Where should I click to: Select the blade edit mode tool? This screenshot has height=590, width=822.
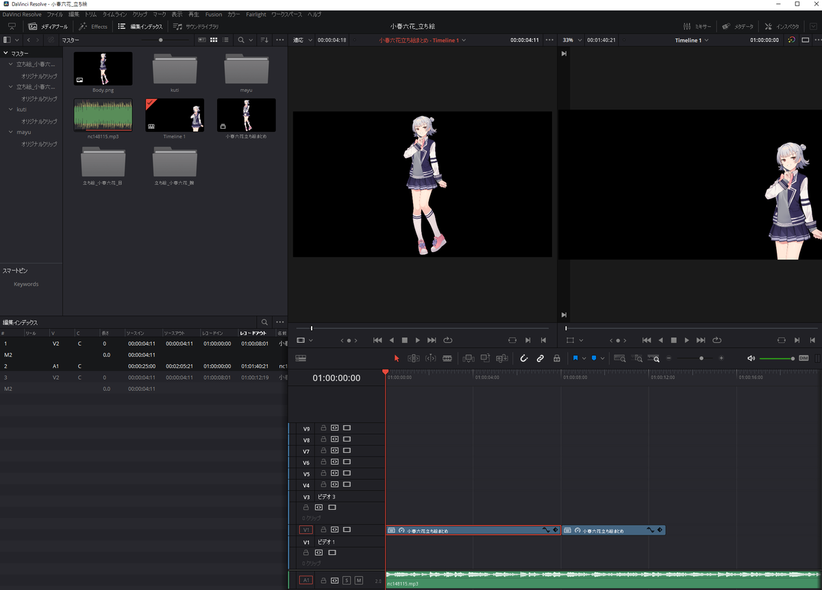pos(447,358)
